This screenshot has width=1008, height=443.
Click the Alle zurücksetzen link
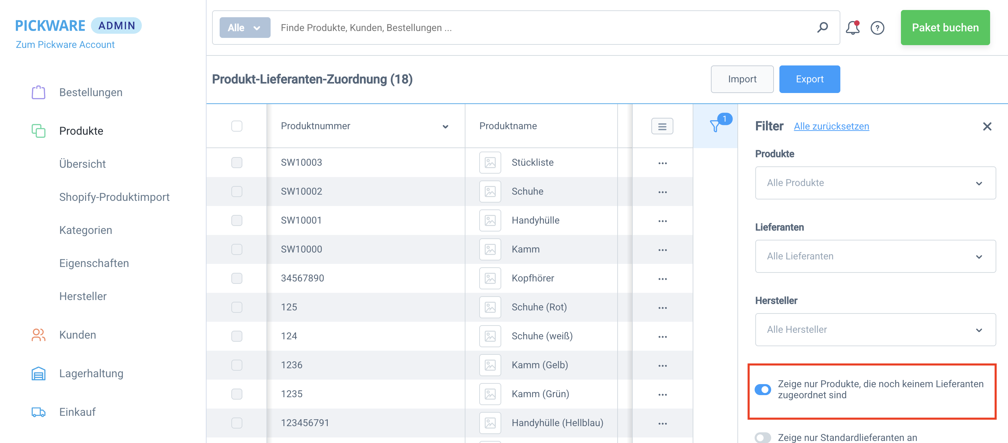coord(831,126)
